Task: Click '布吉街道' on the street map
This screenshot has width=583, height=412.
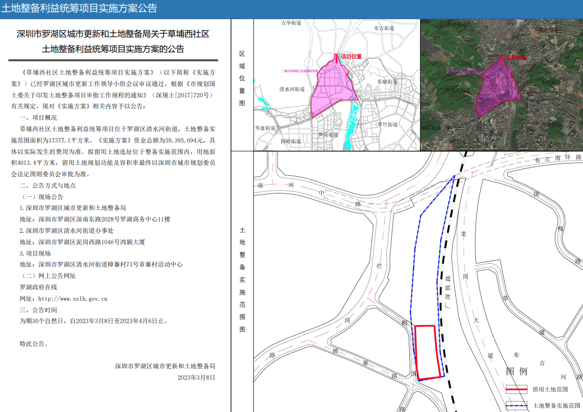Action: (x=384, y=28)
